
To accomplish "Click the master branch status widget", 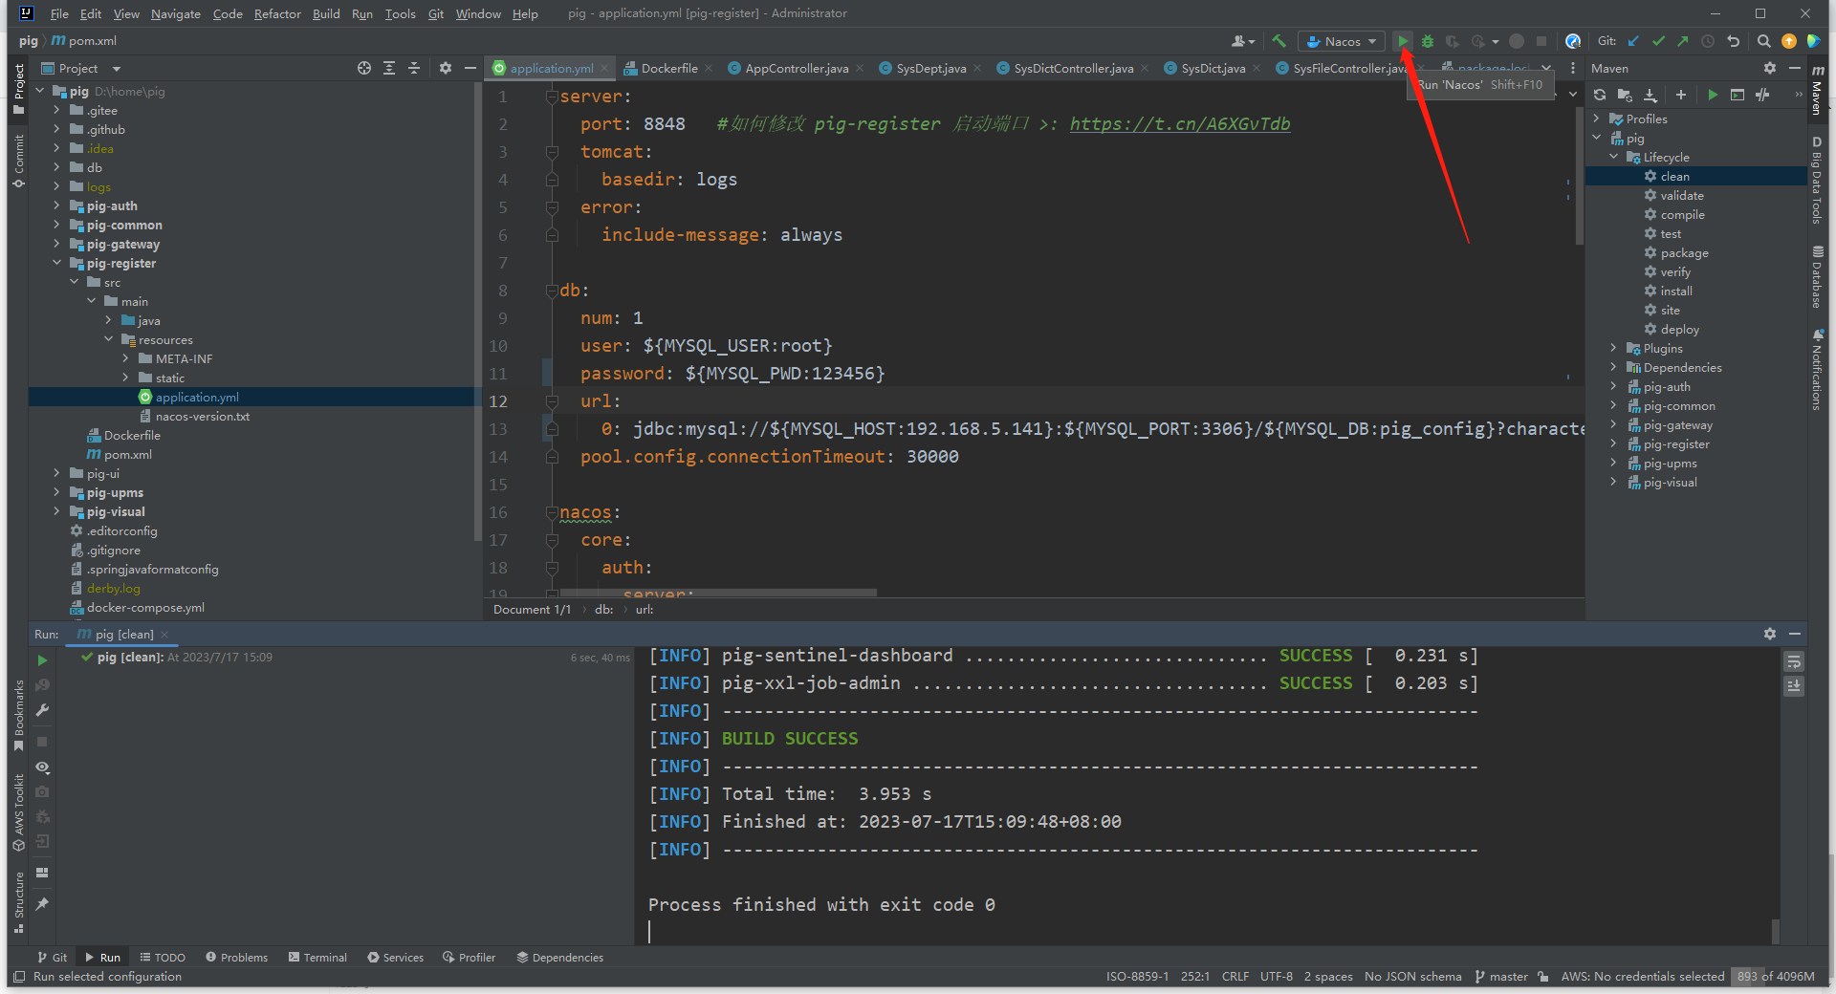I will point(1501,976).
